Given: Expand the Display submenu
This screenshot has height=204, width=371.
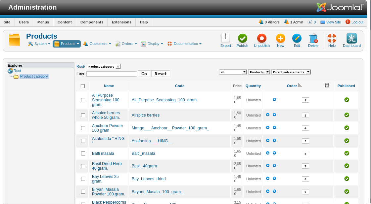Looking at the screenshot, I should pos(152,44).
